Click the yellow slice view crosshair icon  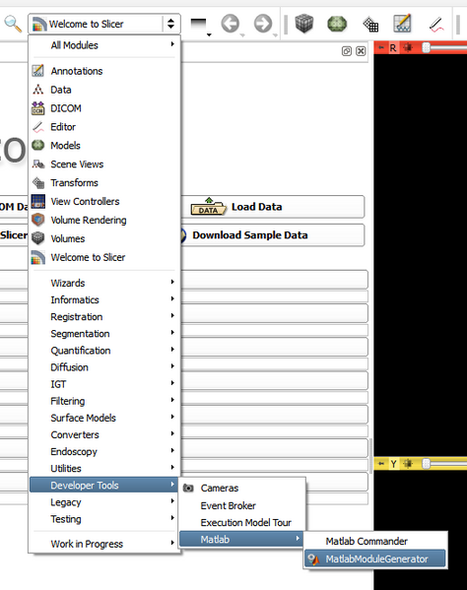click(x=408, y=464)
